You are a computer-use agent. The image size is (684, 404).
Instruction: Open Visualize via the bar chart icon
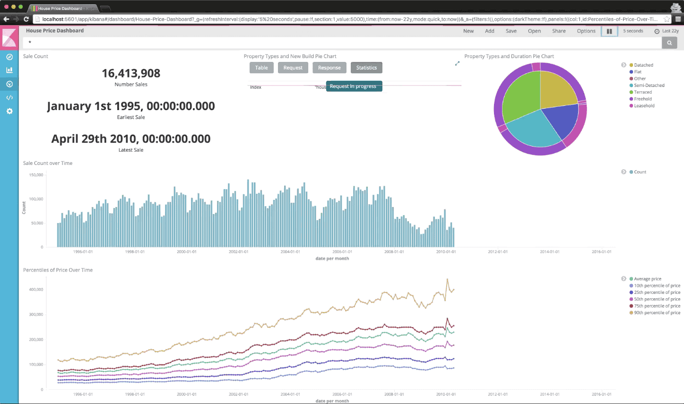[x=9, y=70]
